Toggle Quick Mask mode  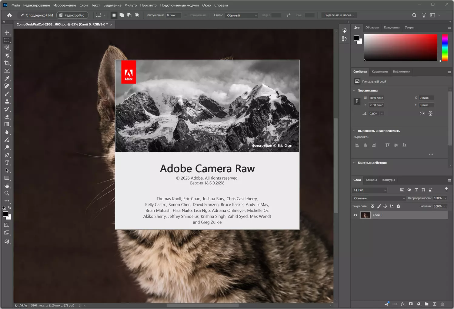(7, 225)
